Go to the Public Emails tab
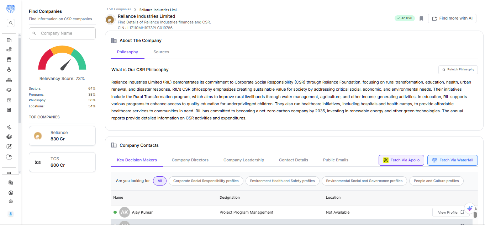 (336, 160)
